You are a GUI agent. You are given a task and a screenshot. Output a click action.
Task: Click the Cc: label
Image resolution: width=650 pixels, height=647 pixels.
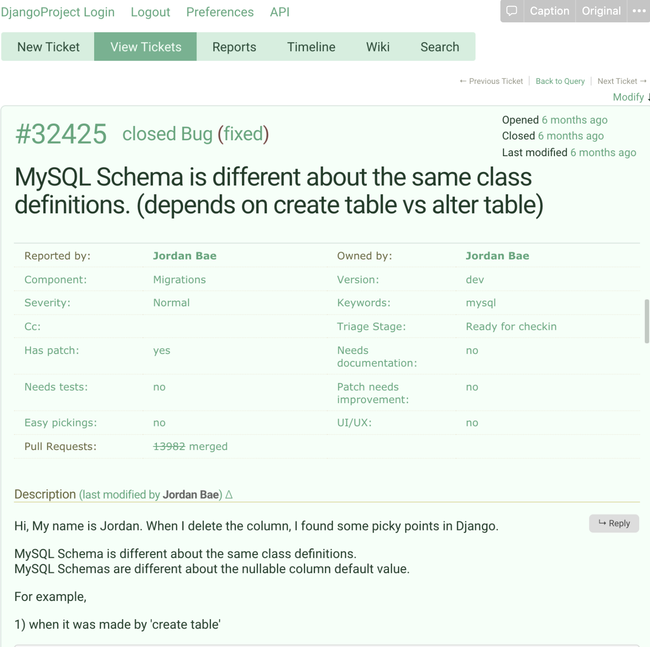(33, 327)
